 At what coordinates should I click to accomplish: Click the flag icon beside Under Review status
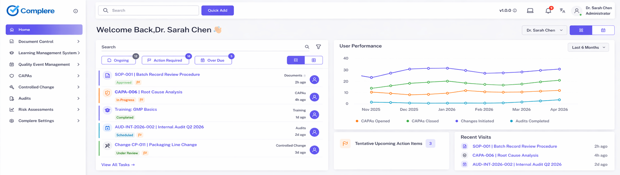click(x=145, y=153)
